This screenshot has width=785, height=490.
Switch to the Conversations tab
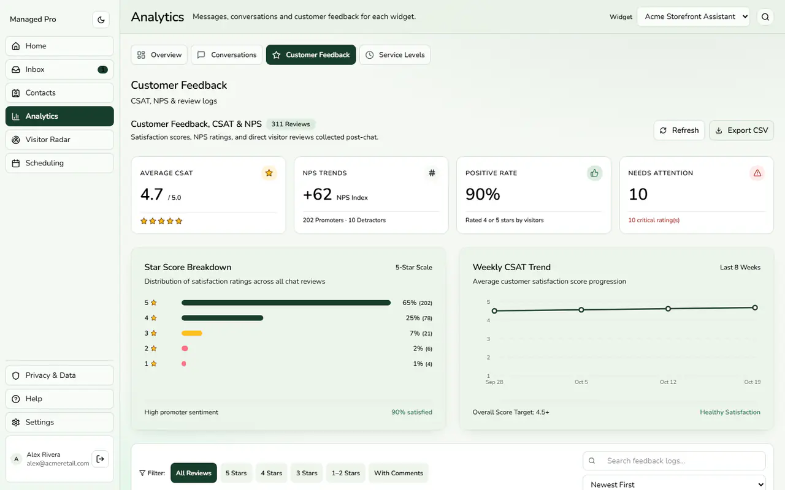click(x=227, y=55)
